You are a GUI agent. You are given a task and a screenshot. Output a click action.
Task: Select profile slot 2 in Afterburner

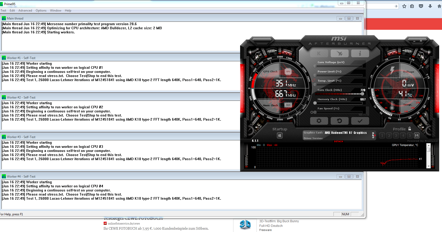[389, 136]
